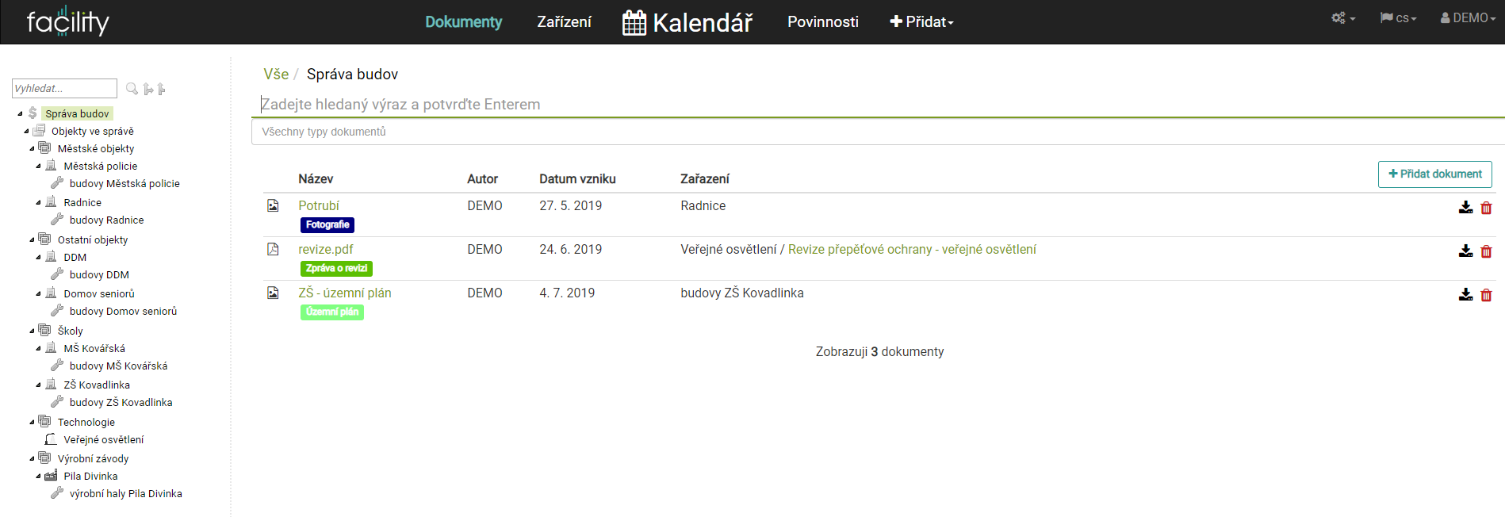Open the Přidat dropdown menu
This screenshot has width=1505, height=517.
[x=921, y=22]
